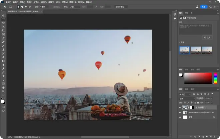Select the Gradient tool
220x139 pixels.
3,61
